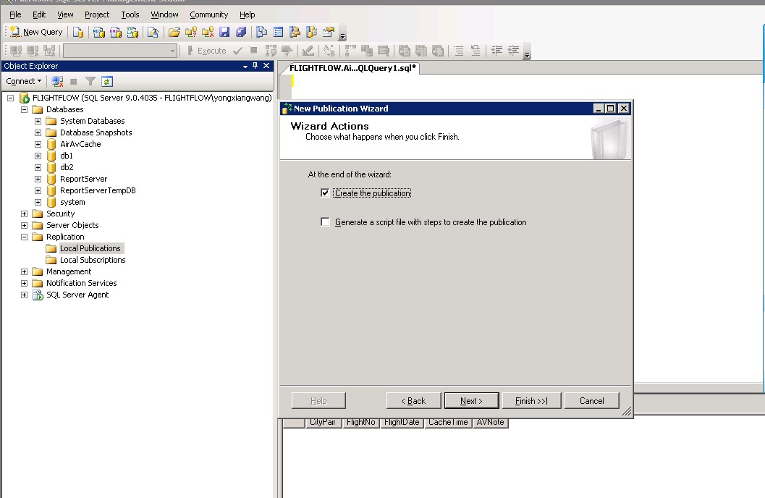
Task: Click the Open File folder icon
Action: (x=174, y=32)
